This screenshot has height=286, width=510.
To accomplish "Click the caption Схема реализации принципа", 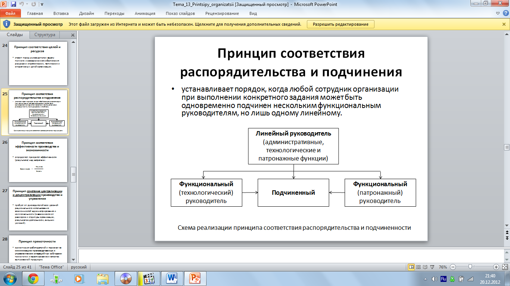I will click(294, 228).
